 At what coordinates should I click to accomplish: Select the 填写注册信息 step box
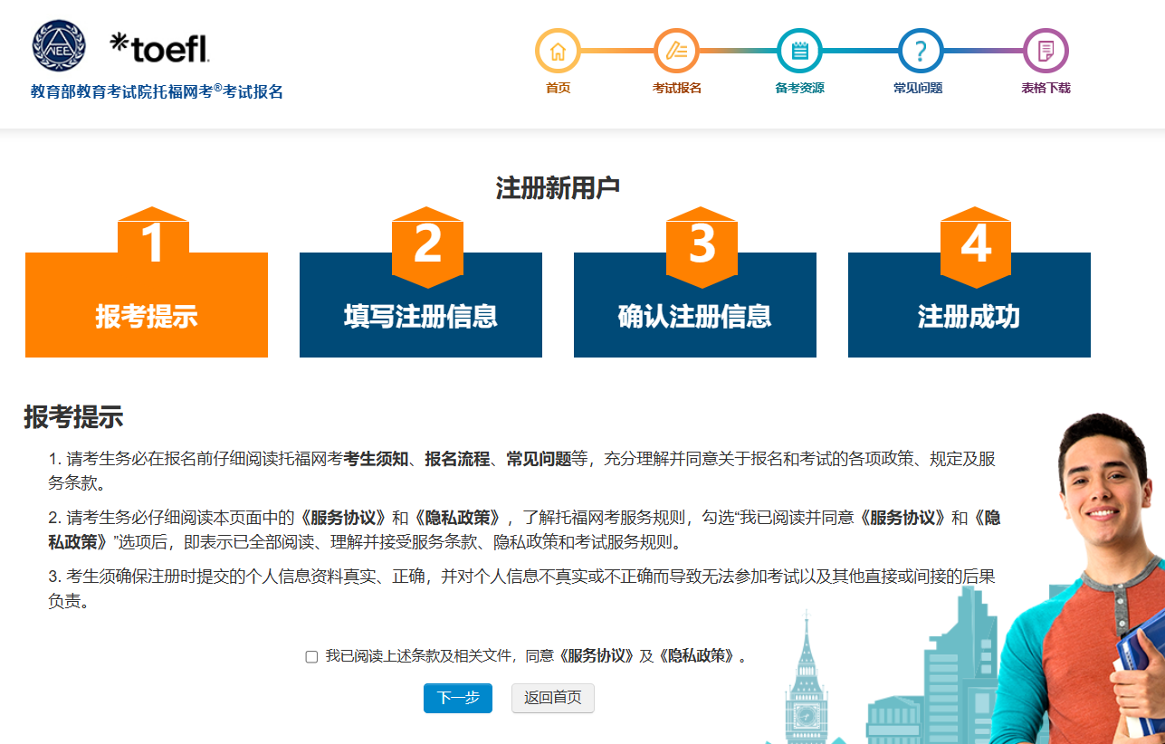click(421, 317)
